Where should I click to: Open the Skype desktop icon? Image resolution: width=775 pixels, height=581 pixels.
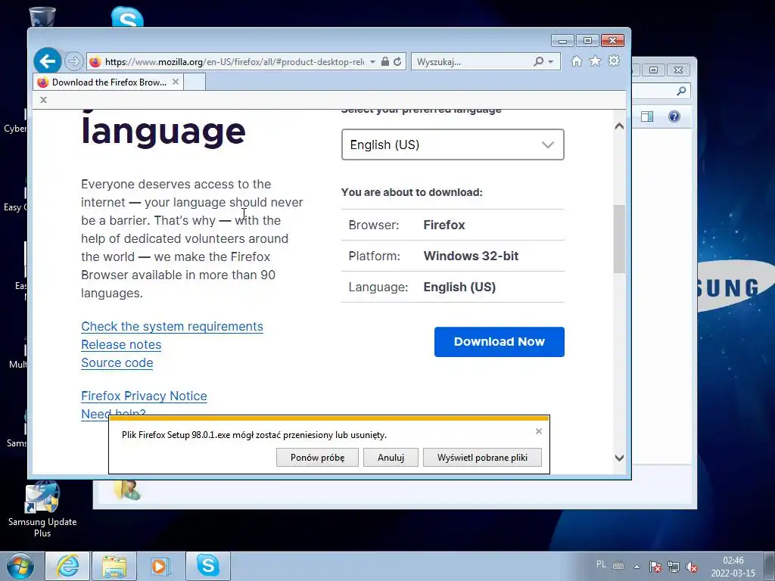(127, 17)
